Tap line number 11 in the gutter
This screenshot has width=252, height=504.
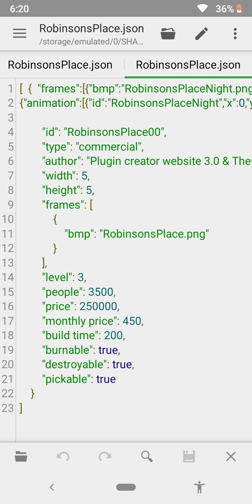pos(8,233)
